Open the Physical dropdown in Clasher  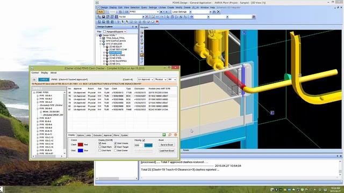[161, 79]
